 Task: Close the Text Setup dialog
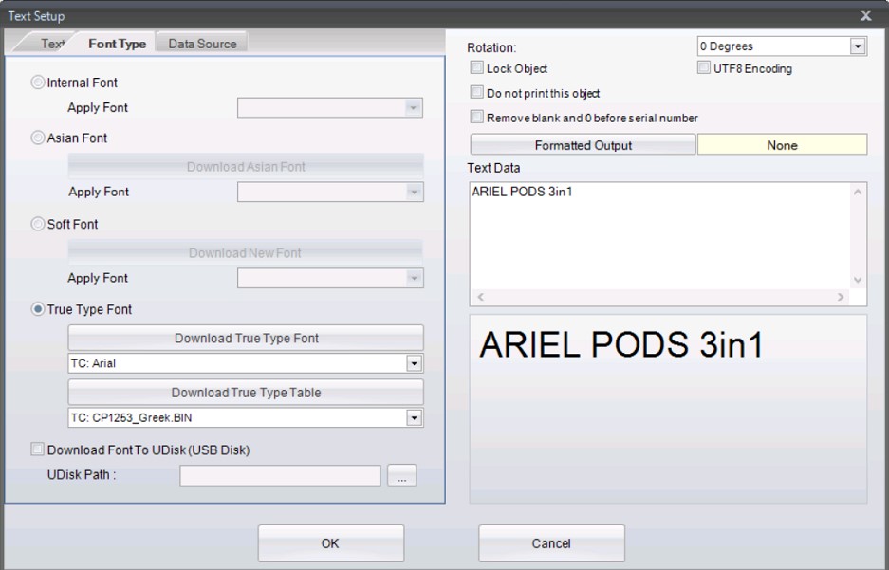click(865, 16)
